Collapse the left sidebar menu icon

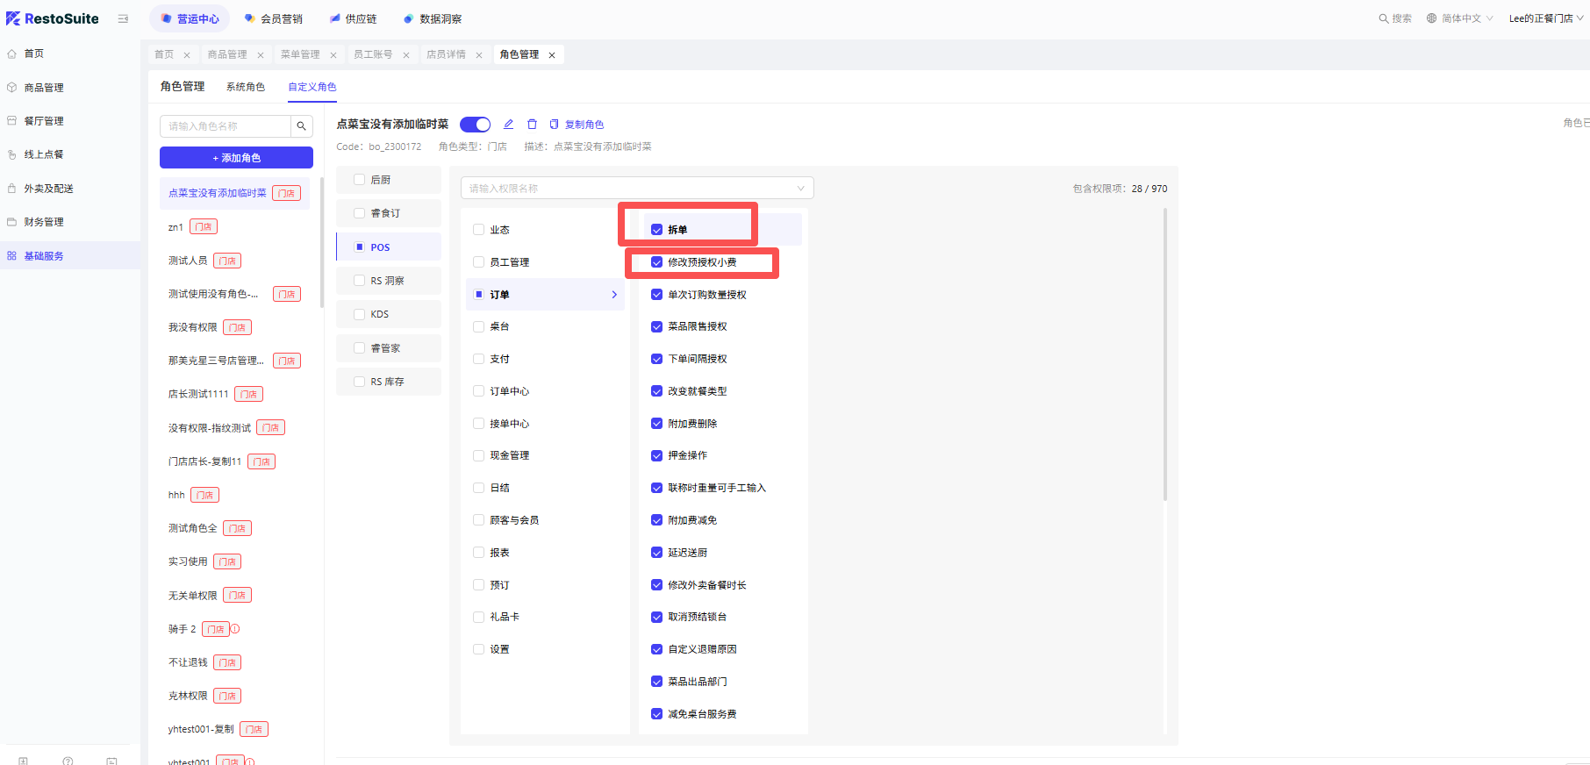click(x=123, y=18)
